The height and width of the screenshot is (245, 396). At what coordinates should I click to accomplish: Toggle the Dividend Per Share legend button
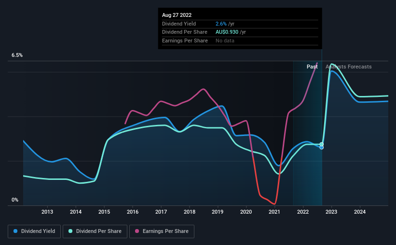[x=95, y=231]
